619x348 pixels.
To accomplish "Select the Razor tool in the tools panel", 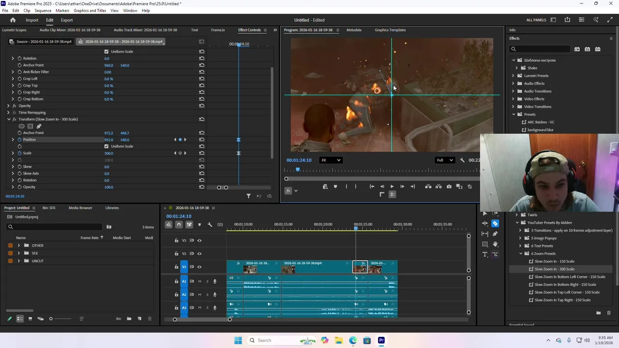I will click(495, 223).
